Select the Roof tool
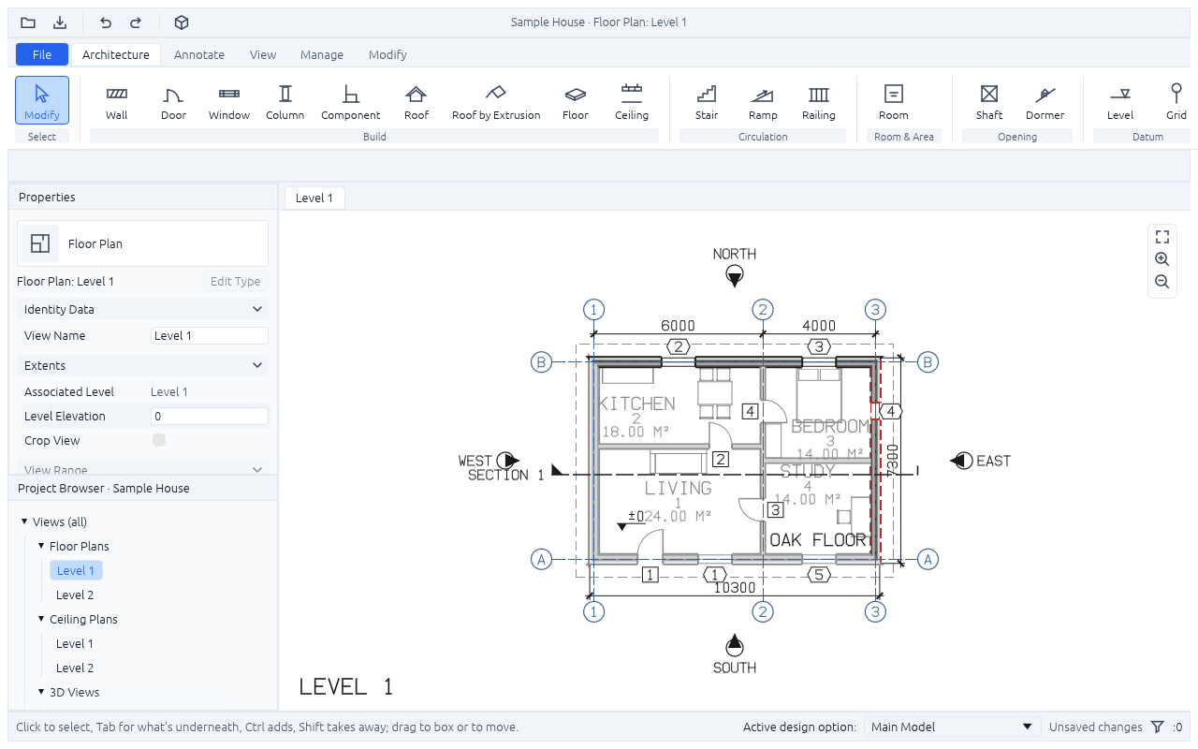Screen dimensions: 1198x749 [x=416, y=101]
